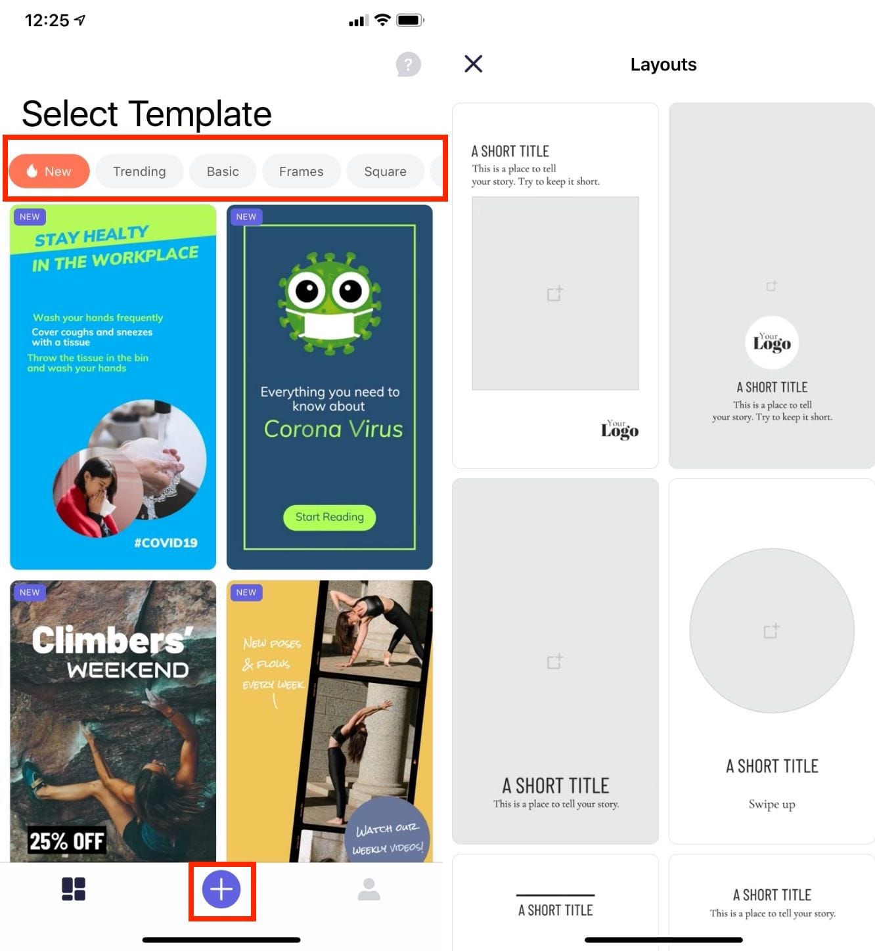Viewport: 875px width, 951px height.
Task: Select the Frames category
Action: click(x=302, y=171)
